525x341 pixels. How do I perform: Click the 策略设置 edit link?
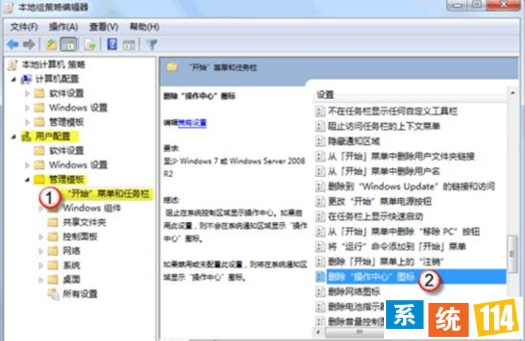coord(192,123)
